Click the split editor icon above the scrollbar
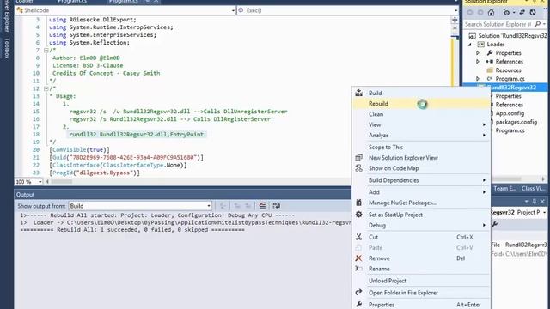The width and height of the screenshot is (550, 309). point(455,20)
